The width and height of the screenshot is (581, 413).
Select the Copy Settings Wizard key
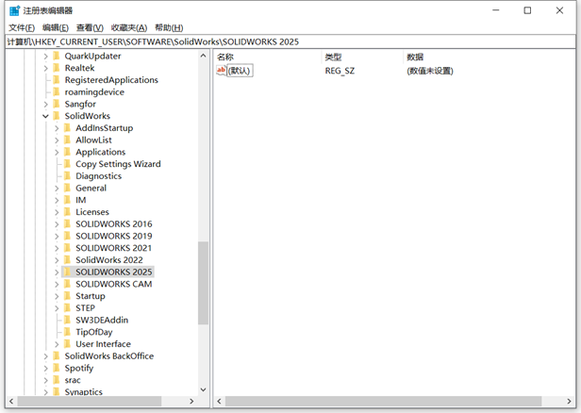coord(118,164)
